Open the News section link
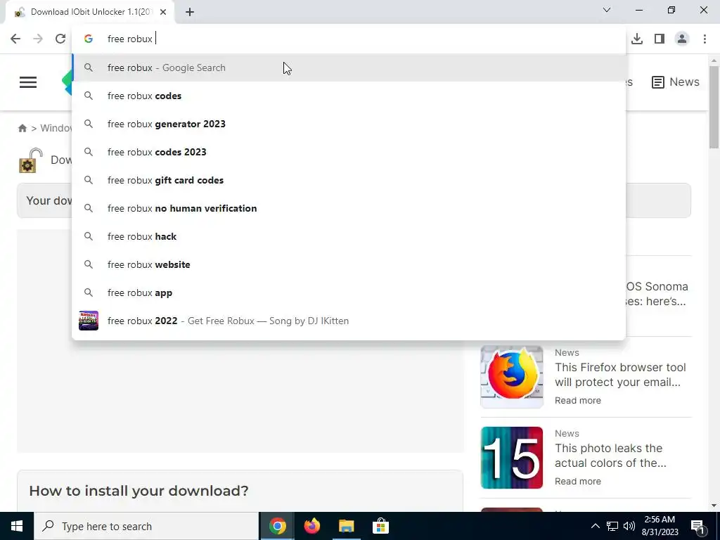Viewport: 720px width, 540px height. point(675,82)
